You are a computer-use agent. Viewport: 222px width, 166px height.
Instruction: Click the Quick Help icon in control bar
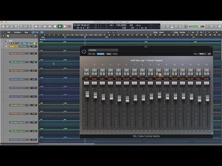(12, 26)
